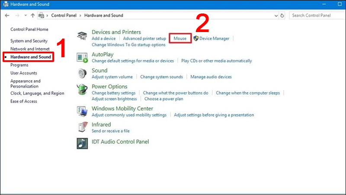Click the Forward navigation arrow

pos(17,16)
